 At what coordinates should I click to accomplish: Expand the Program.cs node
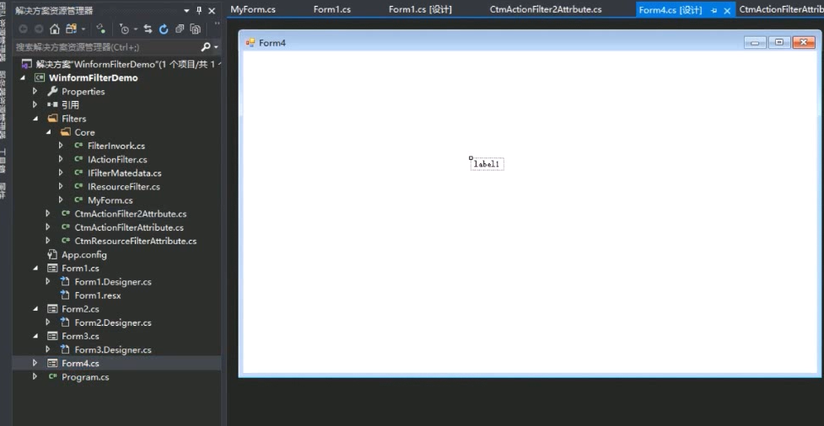pyautogui.click(x=35, y=376)
